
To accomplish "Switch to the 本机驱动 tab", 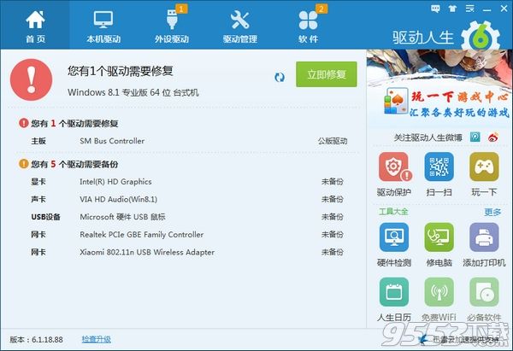I will [103, 25].
